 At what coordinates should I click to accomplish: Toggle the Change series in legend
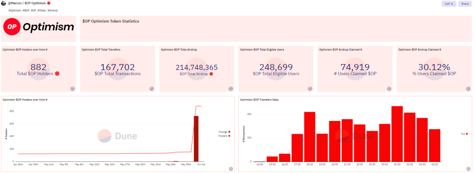click(225, 131)
